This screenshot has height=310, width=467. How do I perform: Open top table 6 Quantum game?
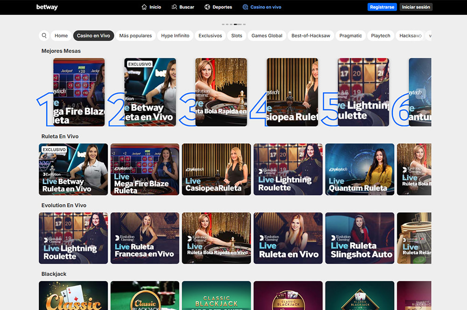[x=420, y=92]
